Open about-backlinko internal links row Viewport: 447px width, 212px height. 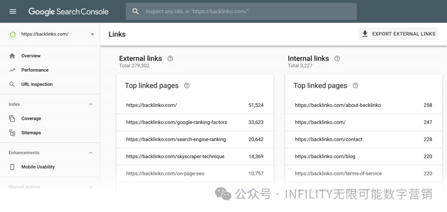(x=363, y=105)
